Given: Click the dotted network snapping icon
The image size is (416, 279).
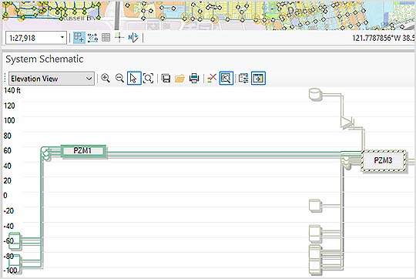Looking at the screenshot, I should [x=92, y=38].
